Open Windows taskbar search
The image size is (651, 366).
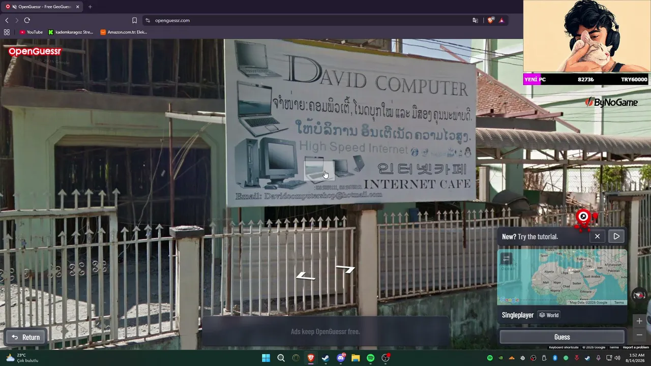(x=281, y=358)
